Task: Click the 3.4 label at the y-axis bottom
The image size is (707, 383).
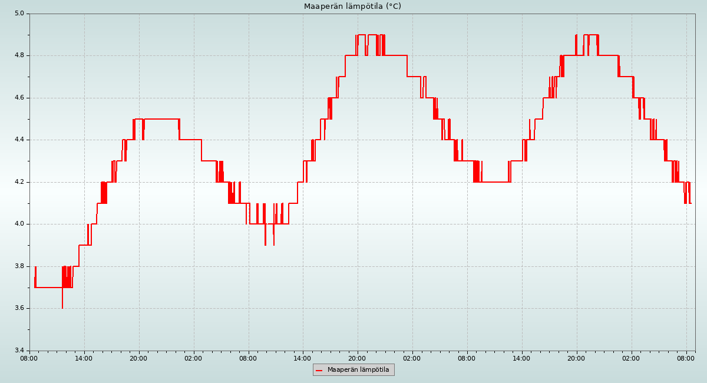Action: [19, 351]
